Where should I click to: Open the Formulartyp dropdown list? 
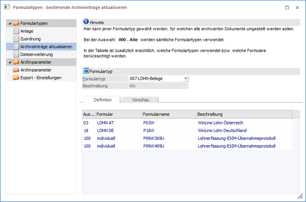tap(186, 78)
